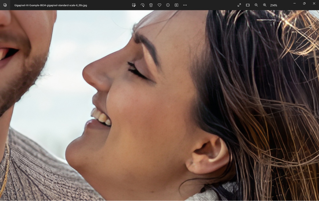The width and height of the screenshot is (319, 201).
Task: Open the Photos app home icon
Action: (5, 5)
